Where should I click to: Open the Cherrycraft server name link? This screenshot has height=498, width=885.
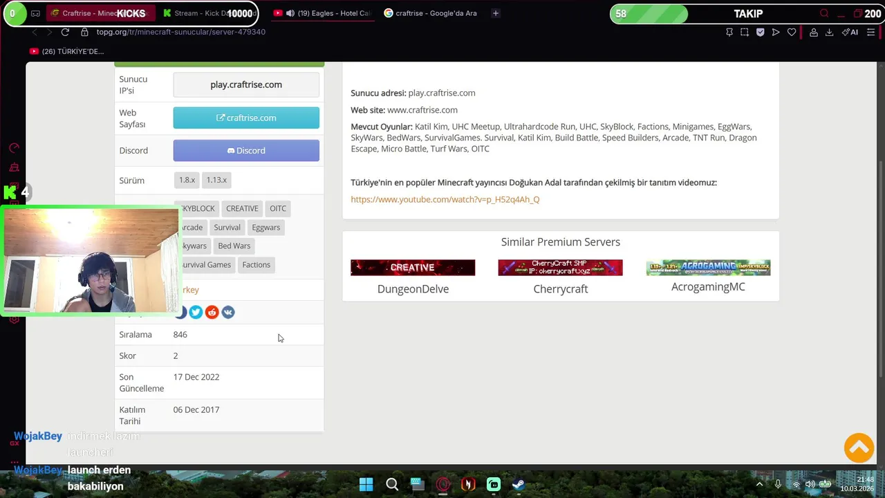(561, 289)
